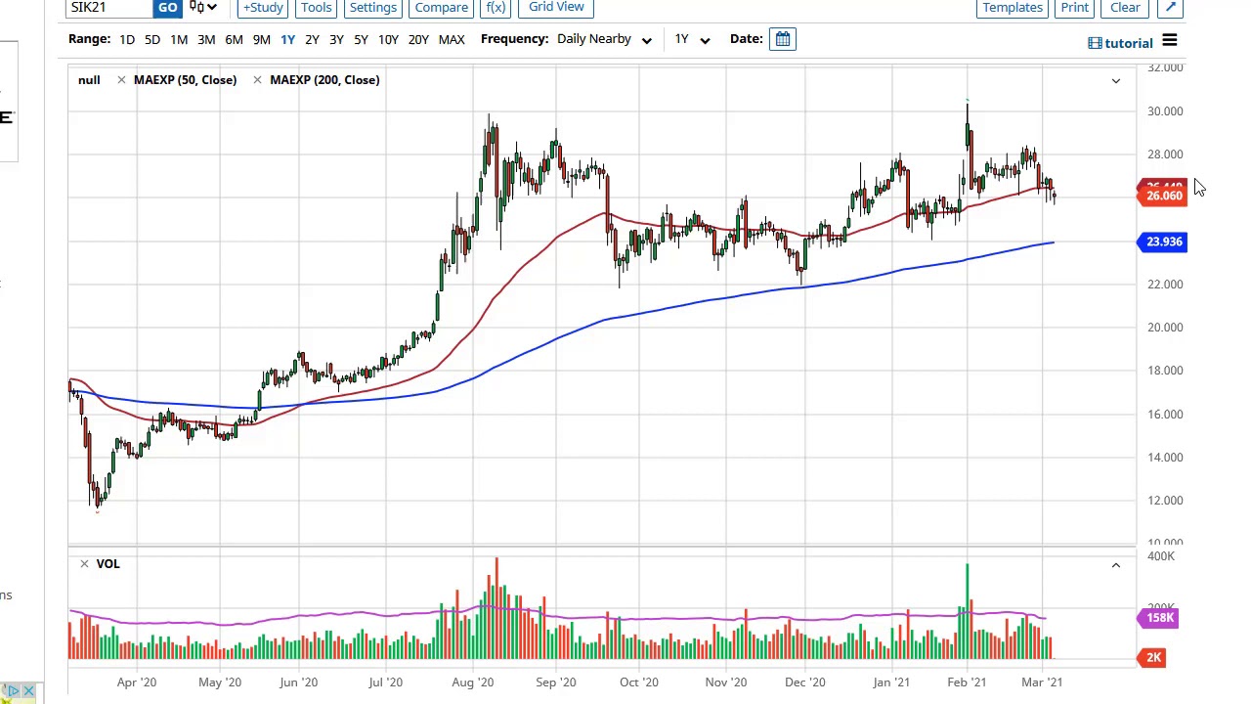The image size is (1251, 704).
Task: Open the +Study menu
Action: [263, 8]
